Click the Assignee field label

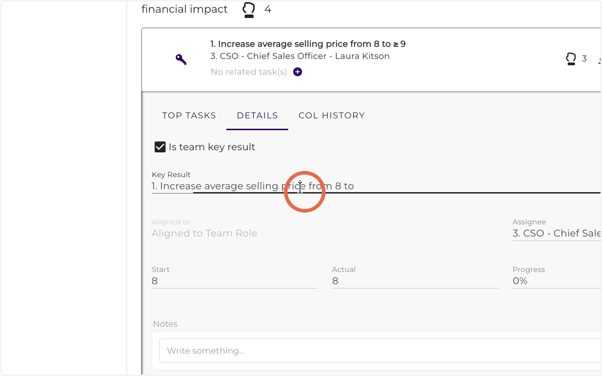coord(529,222)
